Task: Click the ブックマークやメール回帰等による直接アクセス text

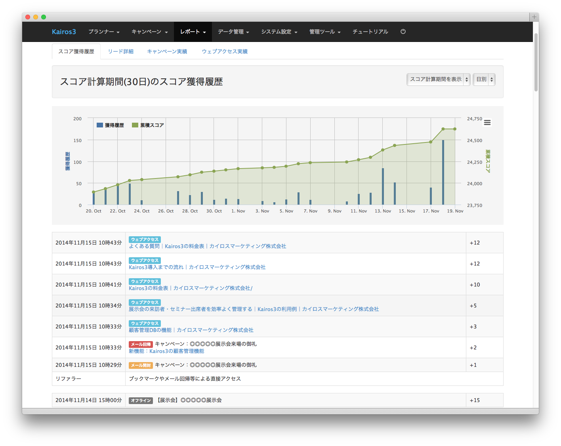Action: [185, 379]
